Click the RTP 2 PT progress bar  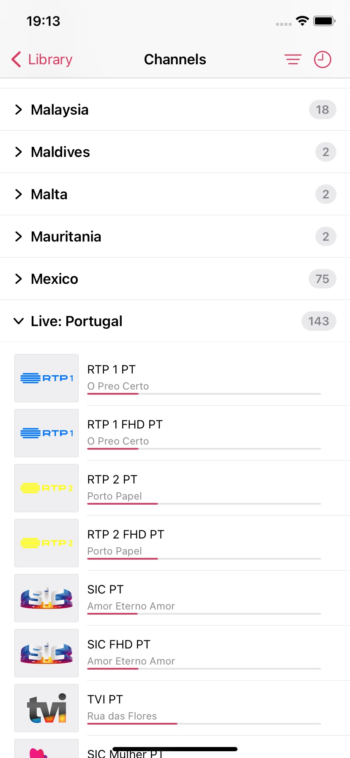coord(204,504)
